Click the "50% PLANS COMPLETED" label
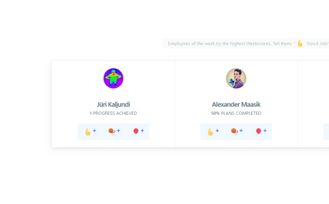This screenshot has width=329, height=204. [236, 113]
